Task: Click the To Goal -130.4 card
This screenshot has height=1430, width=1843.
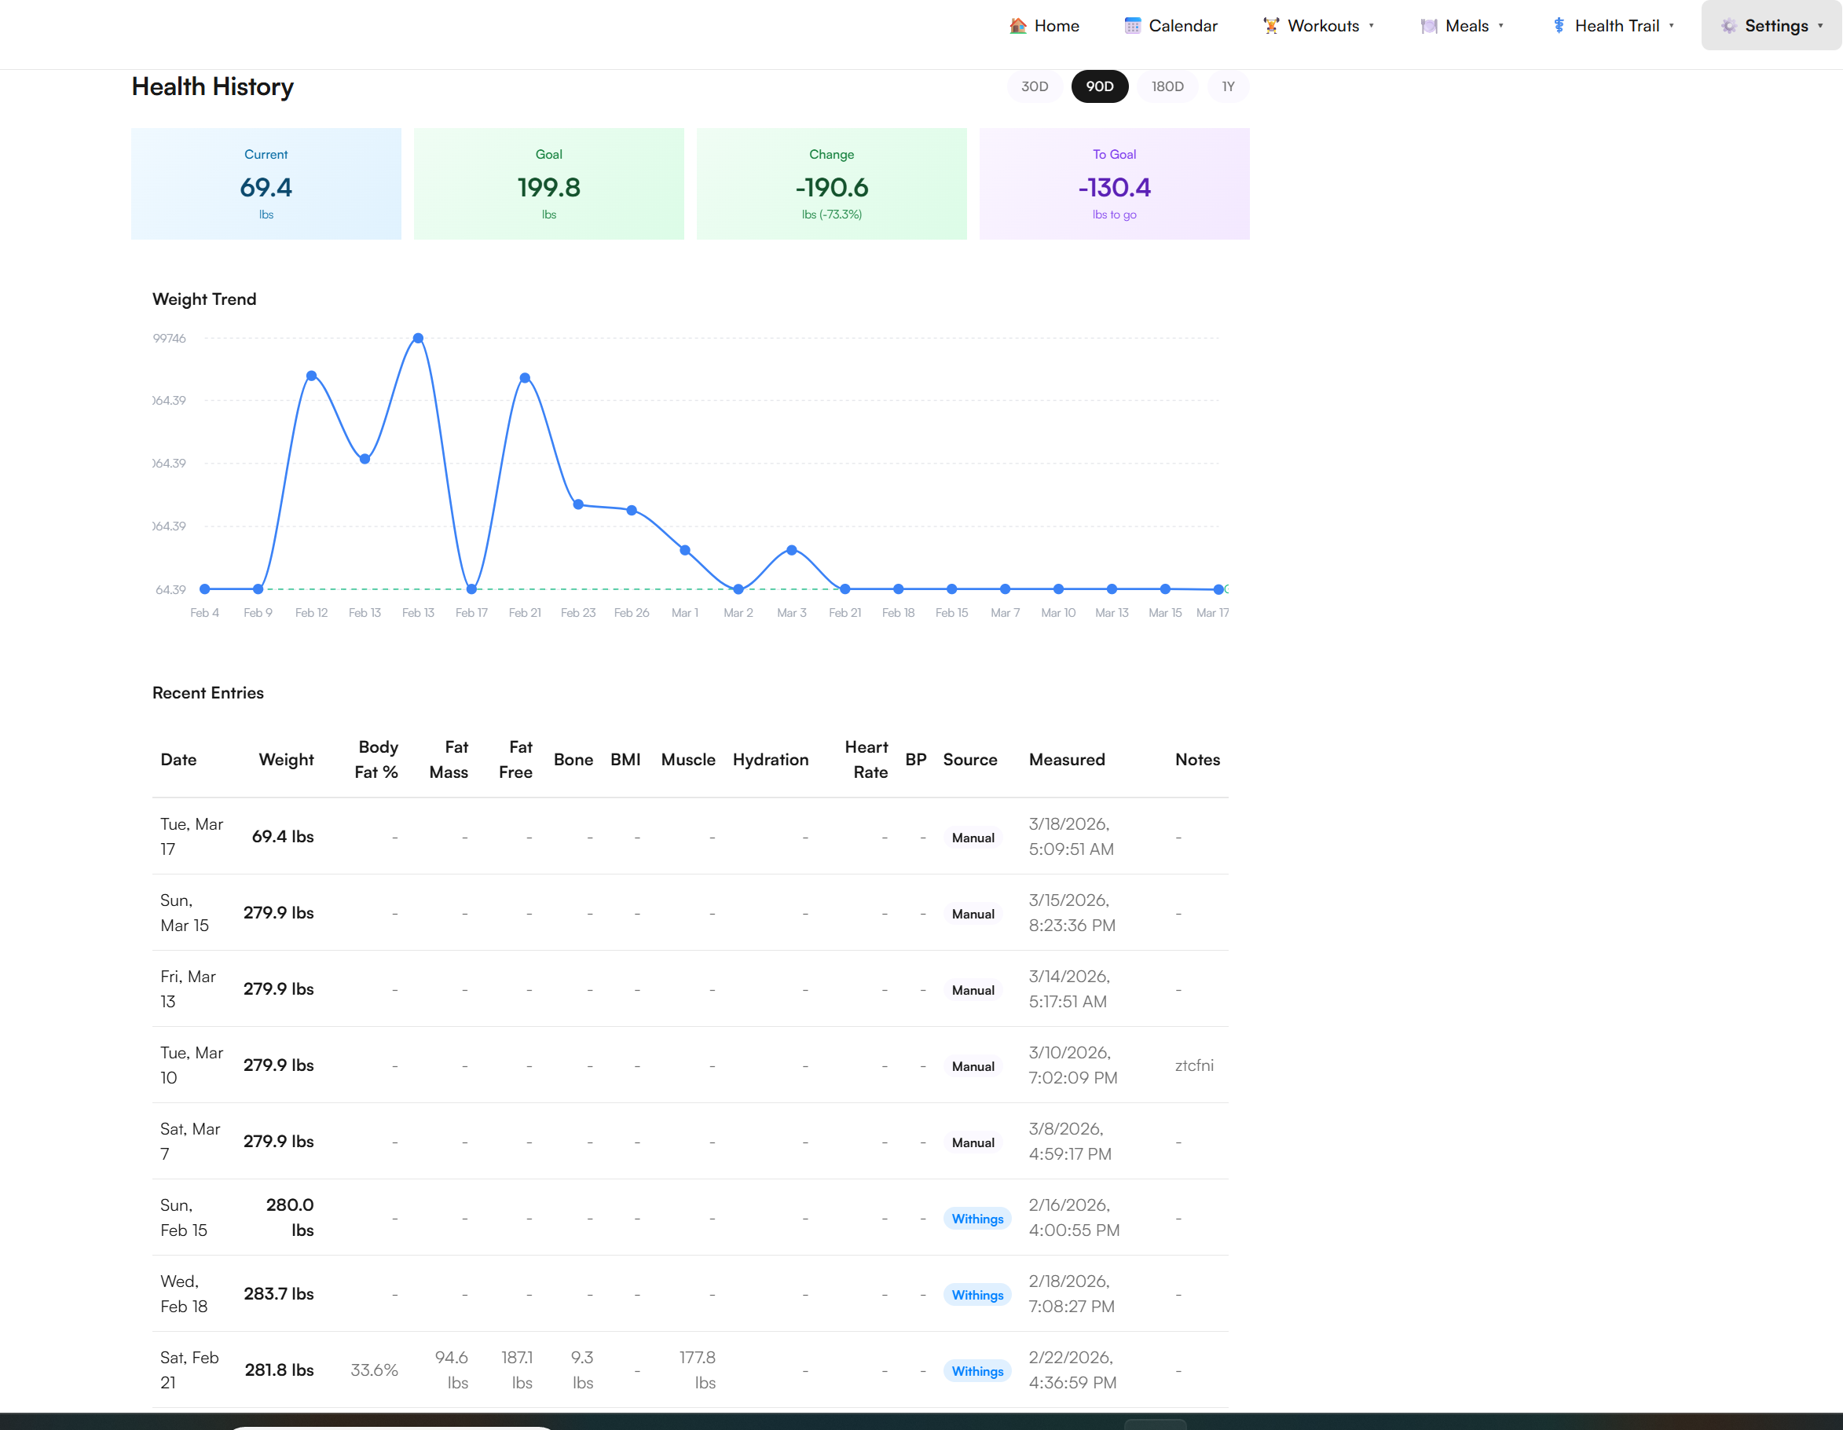Action: 1114,184
